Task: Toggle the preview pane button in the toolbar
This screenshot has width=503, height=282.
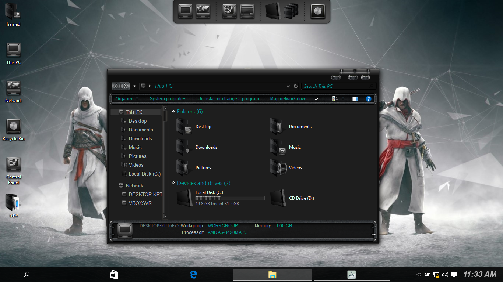Action: 355,99
